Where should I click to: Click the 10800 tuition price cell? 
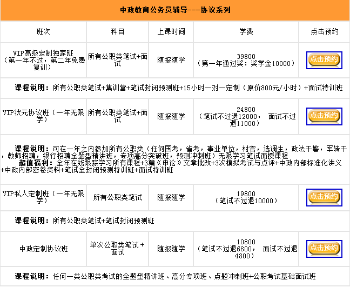click(246, 249)
